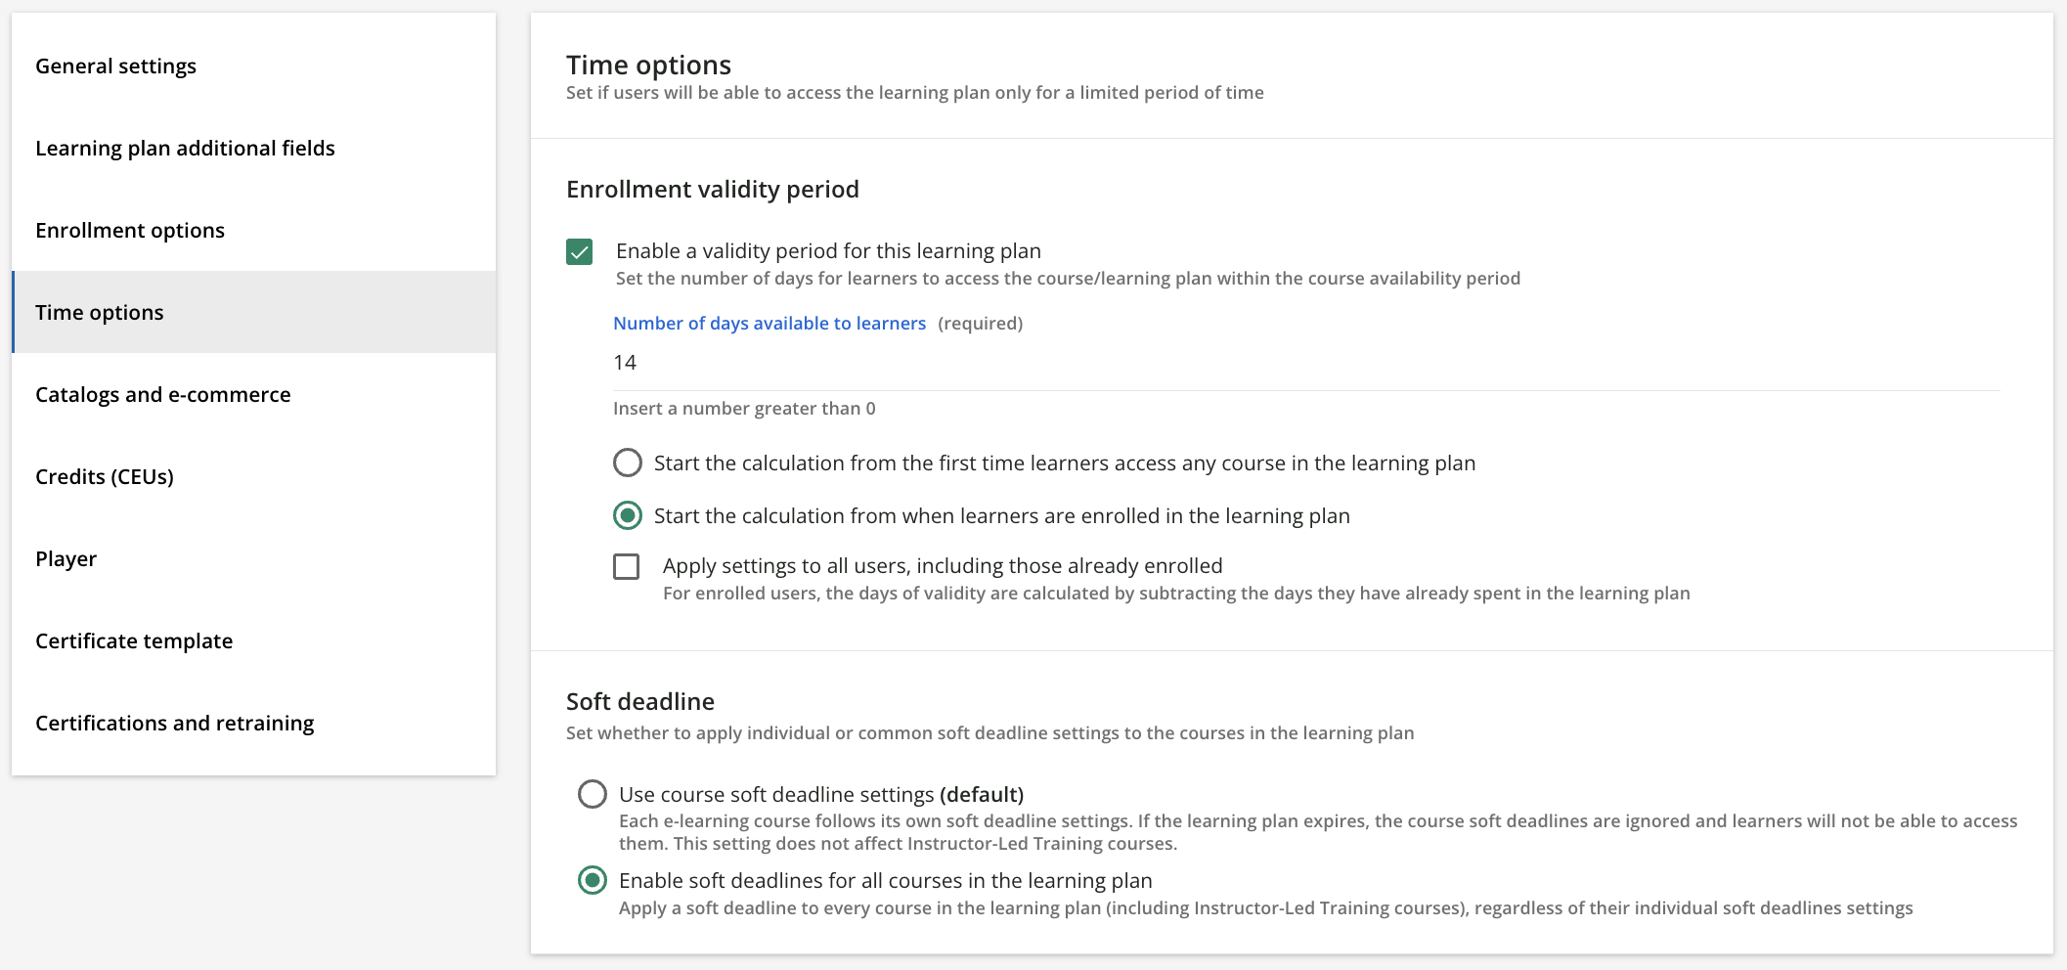Select the value 14 in the days field
2067x970 pixels.
pyautogui.click(x=626, y=362)
